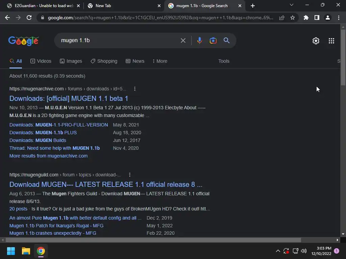Image resolution: width=346 pixels, height=259 pixels.
Task: Click the Chrome taskbar icon
Action: [x=41, y=251]
